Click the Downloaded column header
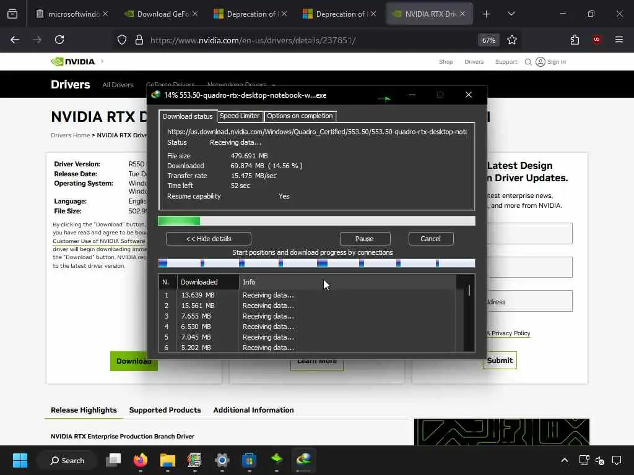Image resolution: width=634 pixels, height=475 pixels. [x=208, y=282]
